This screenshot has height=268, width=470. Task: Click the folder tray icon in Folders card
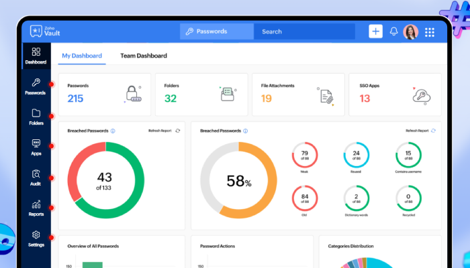coord(228,94)
